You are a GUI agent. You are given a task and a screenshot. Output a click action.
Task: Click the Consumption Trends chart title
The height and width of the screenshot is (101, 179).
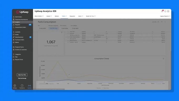tap(102, 59)
